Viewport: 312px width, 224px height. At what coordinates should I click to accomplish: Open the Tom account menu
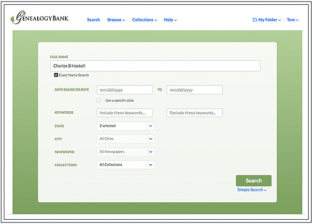pyautogui.click(x=293, y=20)
